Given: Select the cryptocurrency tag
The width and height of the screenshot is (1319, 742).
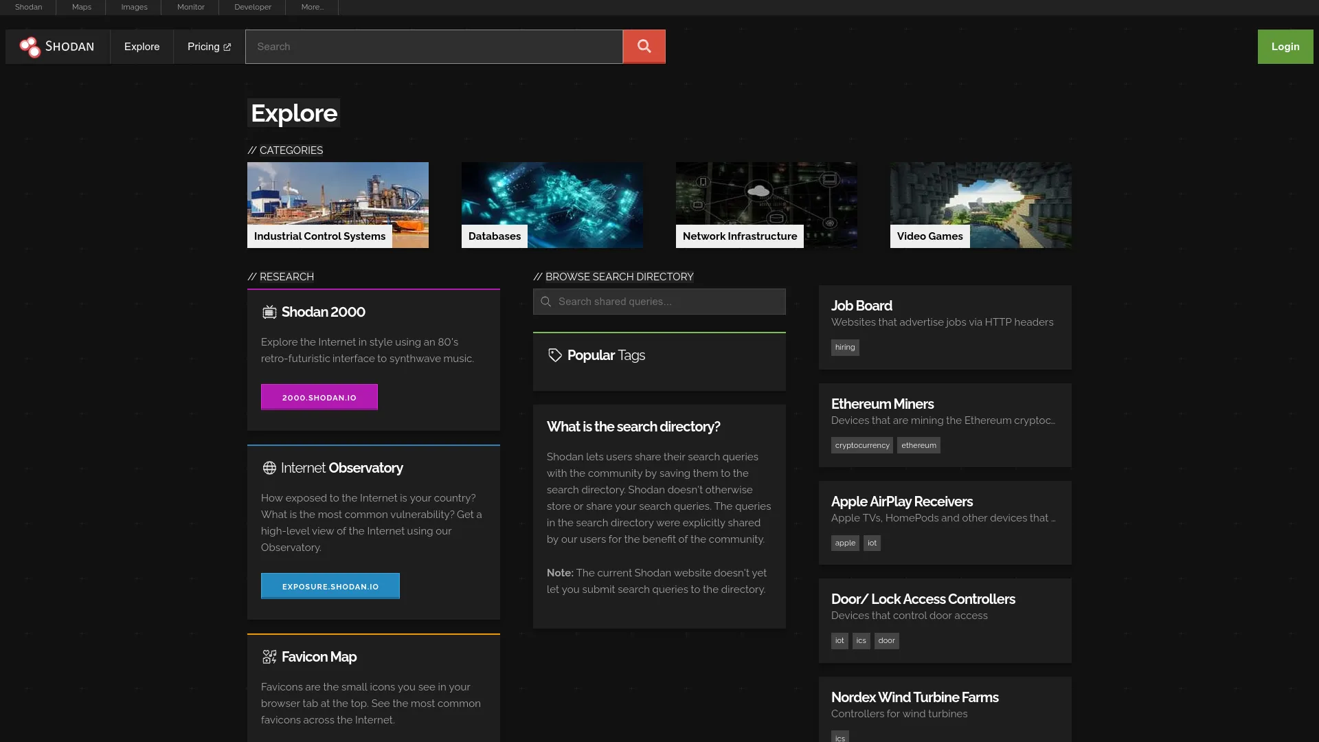Looking at the screenshot, I should pyautogui.click(x=862, y=445).
